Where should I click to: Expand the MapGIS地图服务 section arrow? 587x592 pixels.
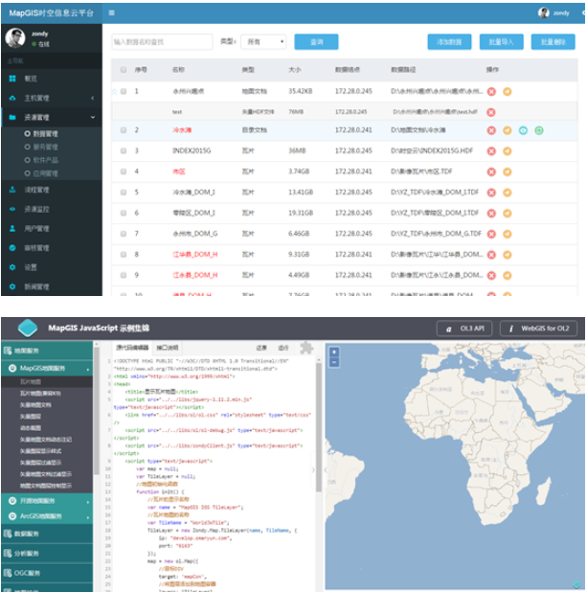[x=88, y=369]
